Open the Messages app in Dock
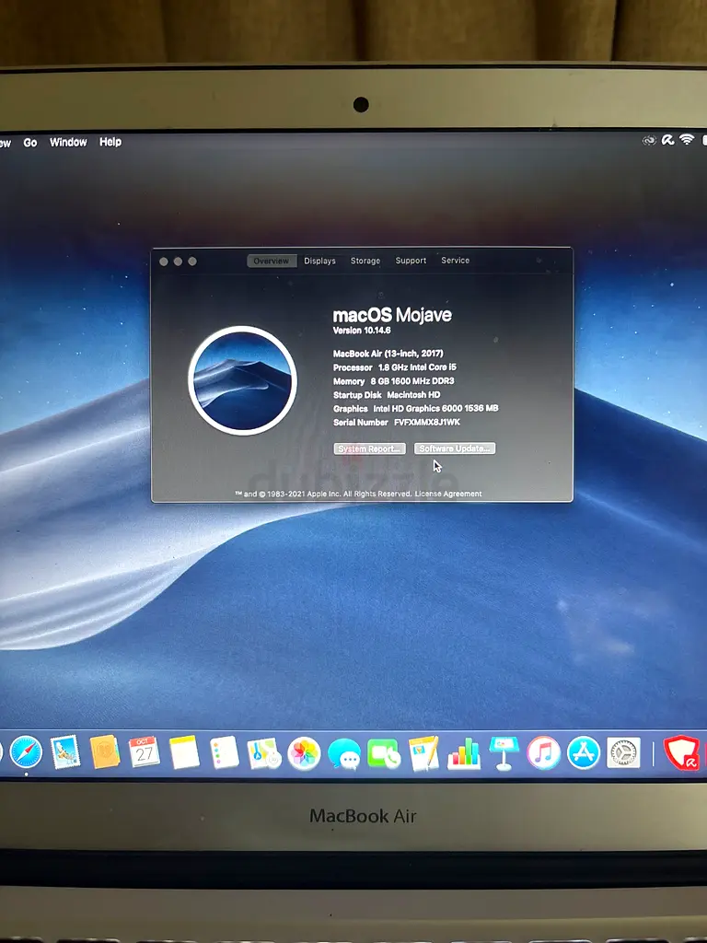 pos(344,755)
